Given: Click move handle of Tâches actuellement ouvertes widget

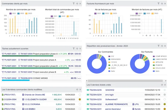Looking at the screenshot, I should pyautogui.click(x=77, y=49).
